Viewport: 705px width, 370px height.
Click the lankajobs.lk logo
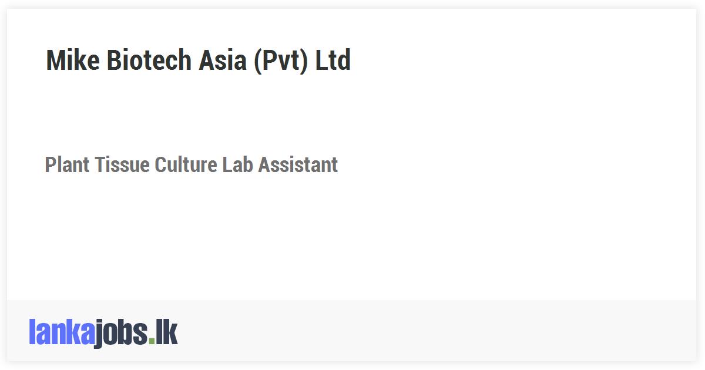coord(103,332)
